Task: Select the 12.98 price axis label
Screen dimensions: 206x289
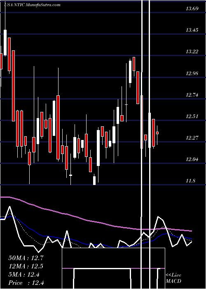Action: point(192,73)
